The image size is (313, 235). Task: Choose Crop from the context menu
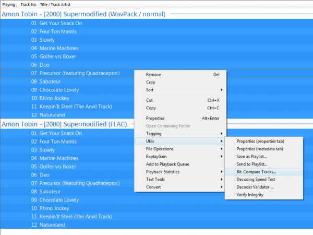click(x=151, y=82)
